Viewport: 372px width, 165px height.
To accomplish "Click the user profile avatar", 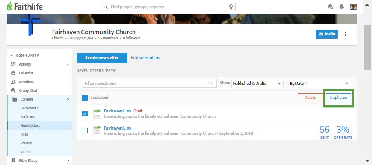I will point(353,7).
